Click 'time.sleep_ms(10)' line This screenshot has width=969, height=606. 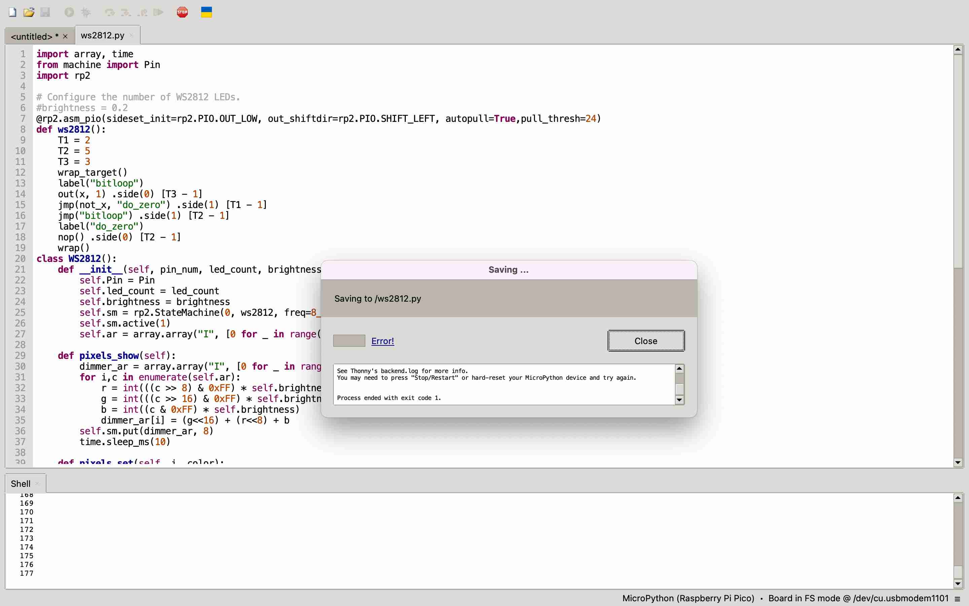click(x=125, y=442)
